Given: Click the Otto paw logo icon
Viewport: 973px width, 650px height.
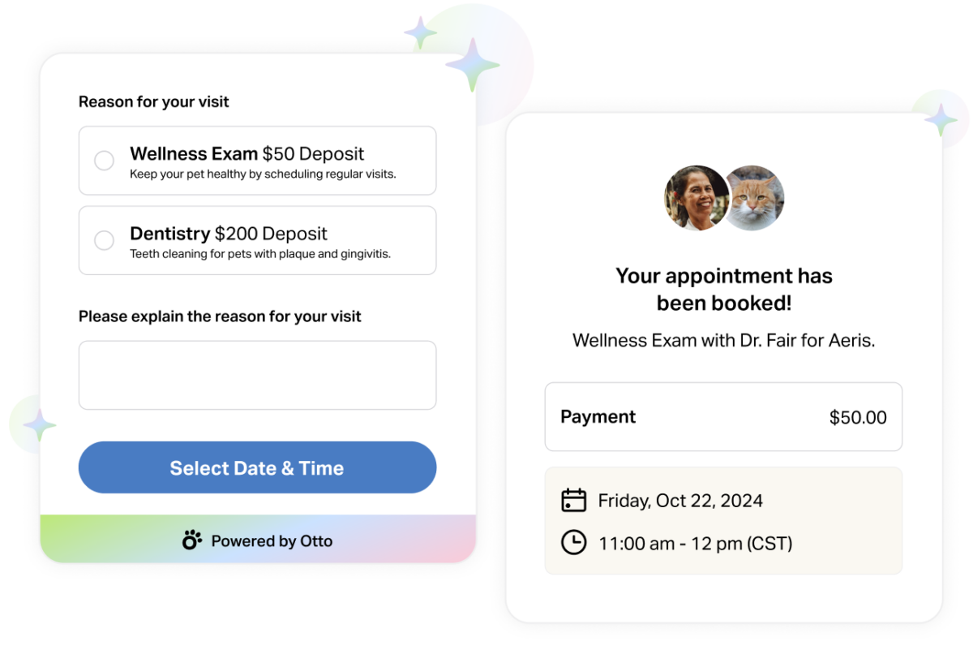Looking at the screenshot, I should click(192, 540).
